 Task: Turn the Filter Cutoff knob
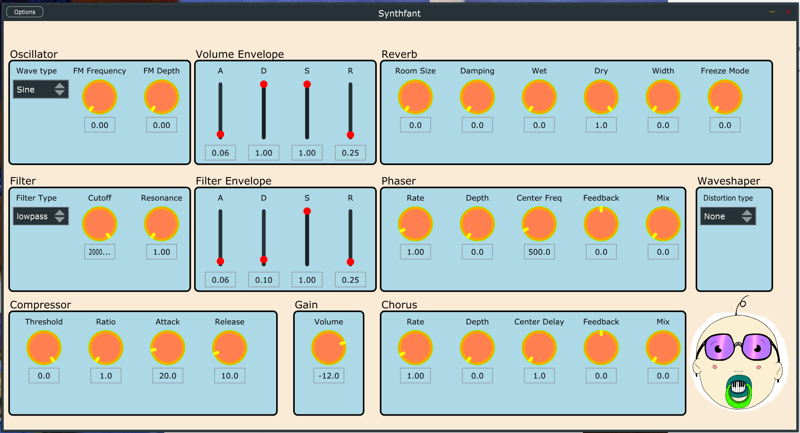click(x=99, y=223)
